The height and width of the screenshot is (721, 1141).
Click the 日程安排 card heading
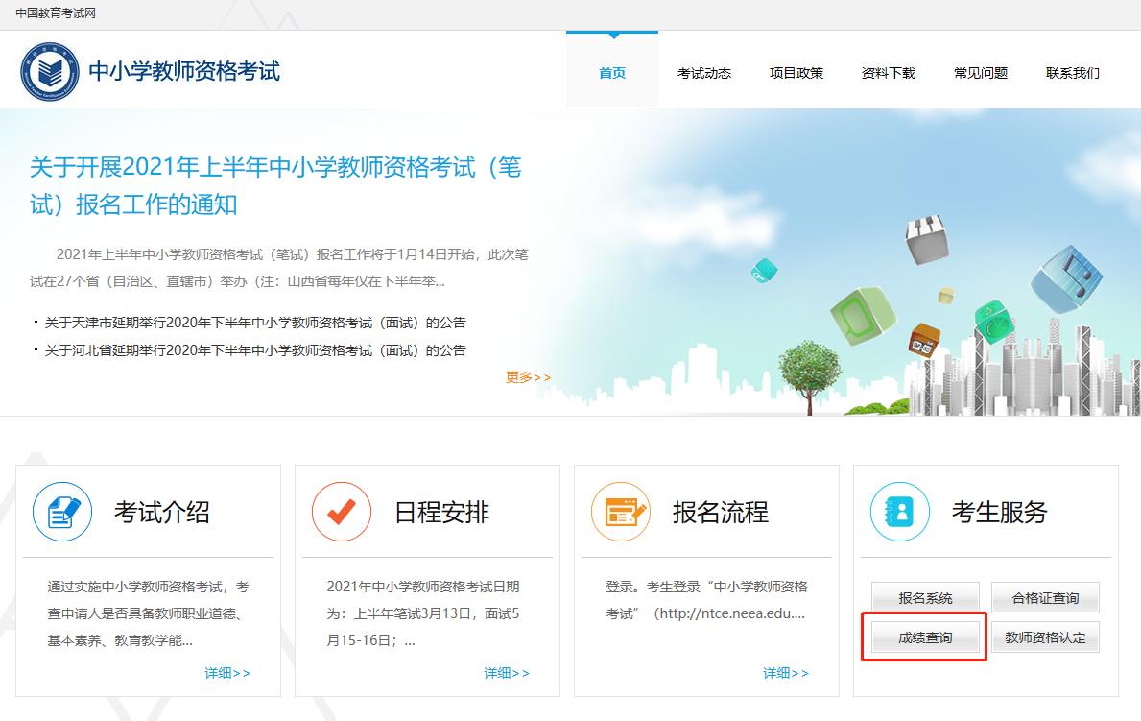pos(441,512)
